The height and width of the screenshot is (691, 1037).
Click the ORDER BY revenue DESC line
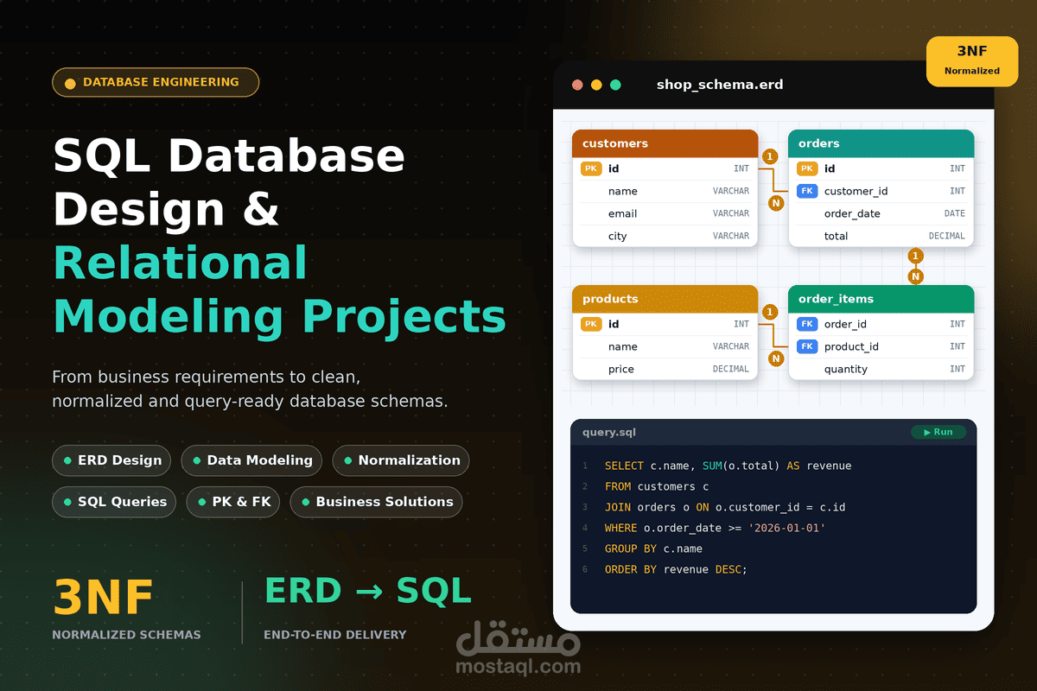(675, 569)
